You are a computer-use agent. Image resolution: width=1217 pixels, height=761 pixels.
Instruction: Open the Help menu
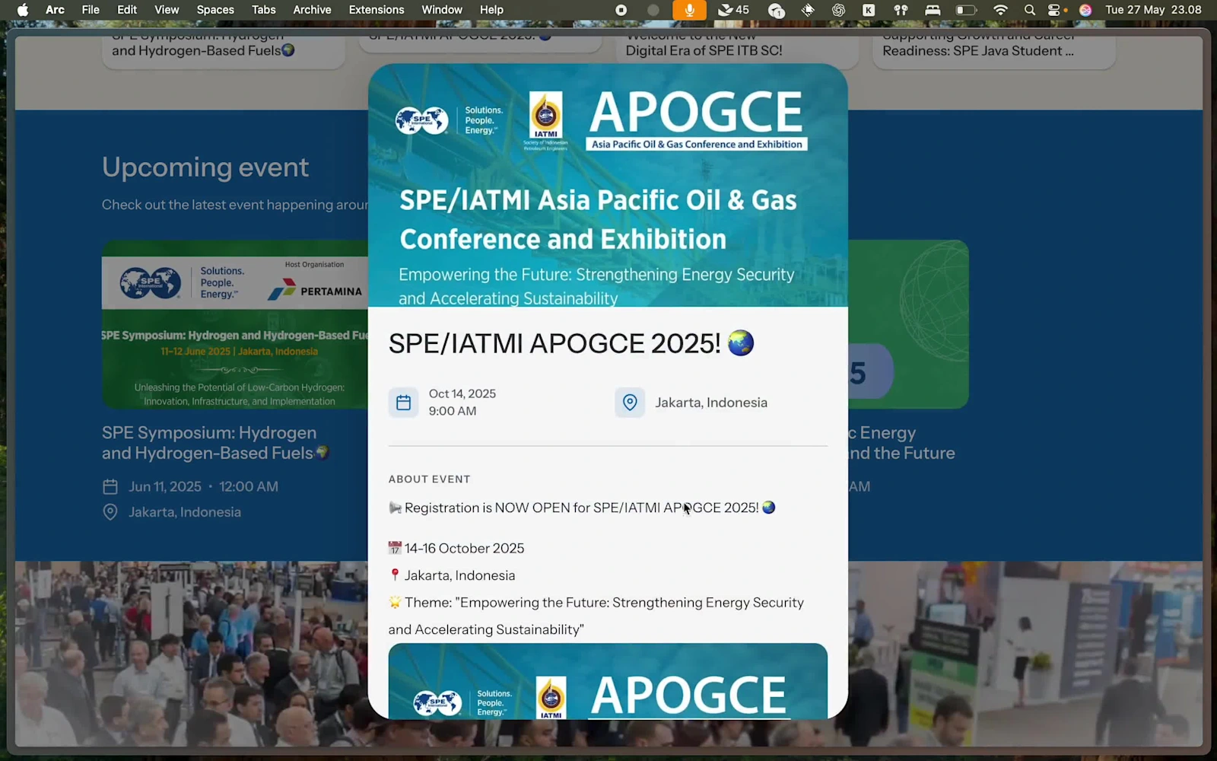[x=491, y=10]
